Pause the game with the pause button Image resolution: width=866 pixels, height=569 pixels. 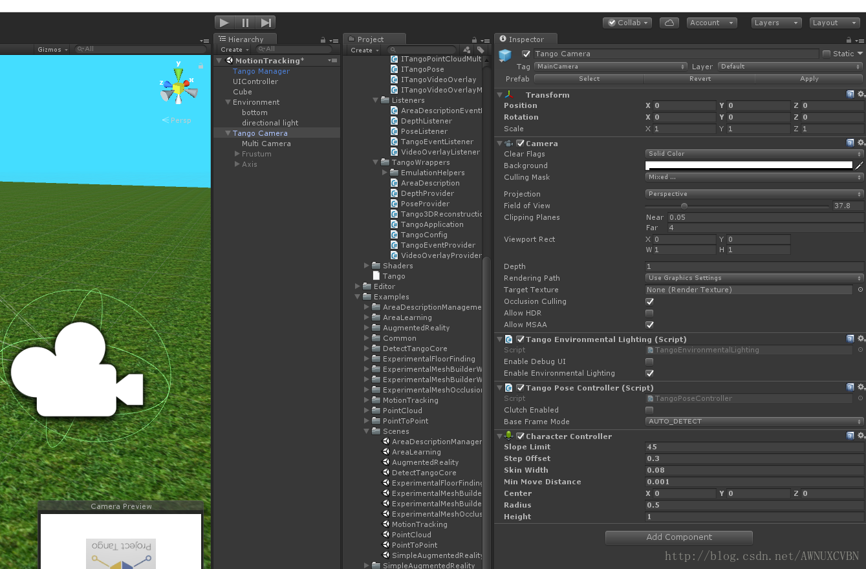pyautogui.click(x=245, y=23)
